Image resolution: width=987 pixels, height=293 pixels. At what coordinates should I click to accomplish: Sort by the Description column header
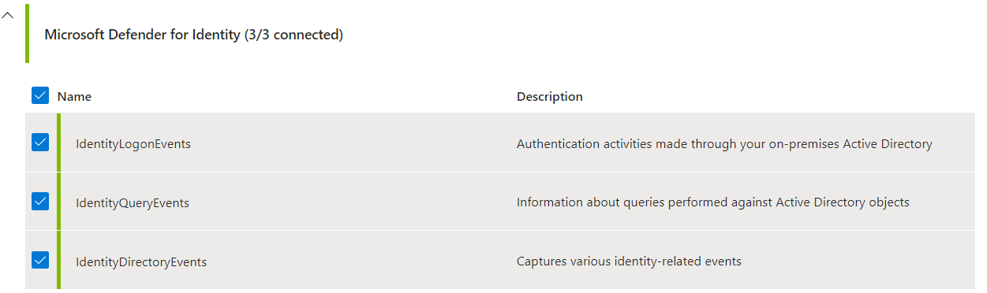(550, 96)
